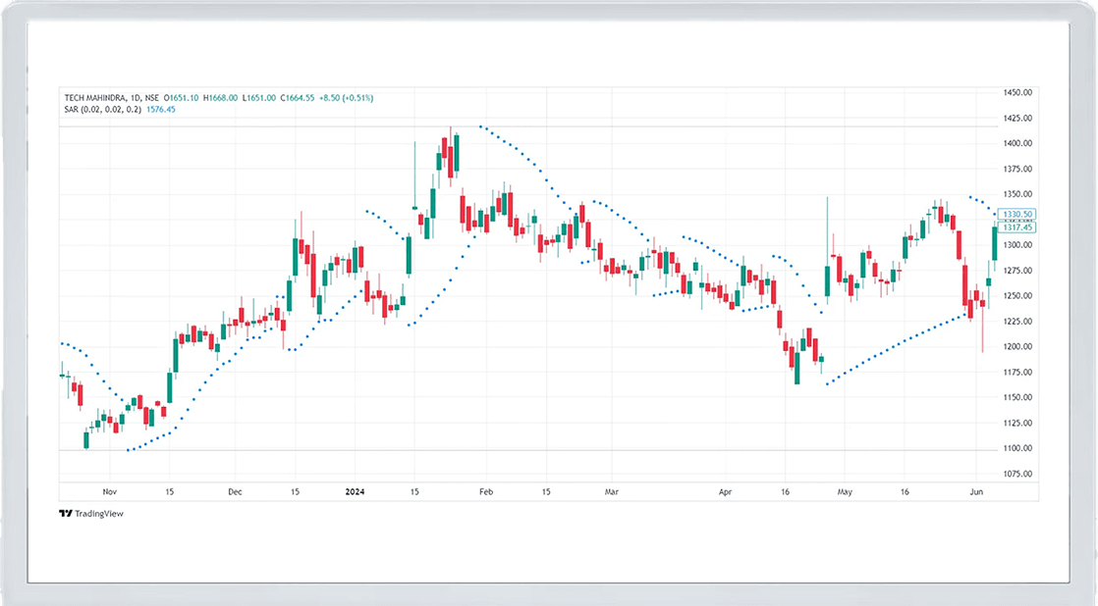The image size is (1098, 606).
Task: Click the Apr label on time axis
Action: point(725,491)
